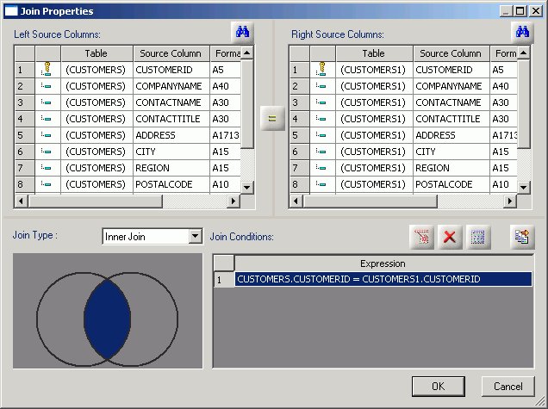Click binoculars search icon above Right Source Columns

(x=522, y=33)
